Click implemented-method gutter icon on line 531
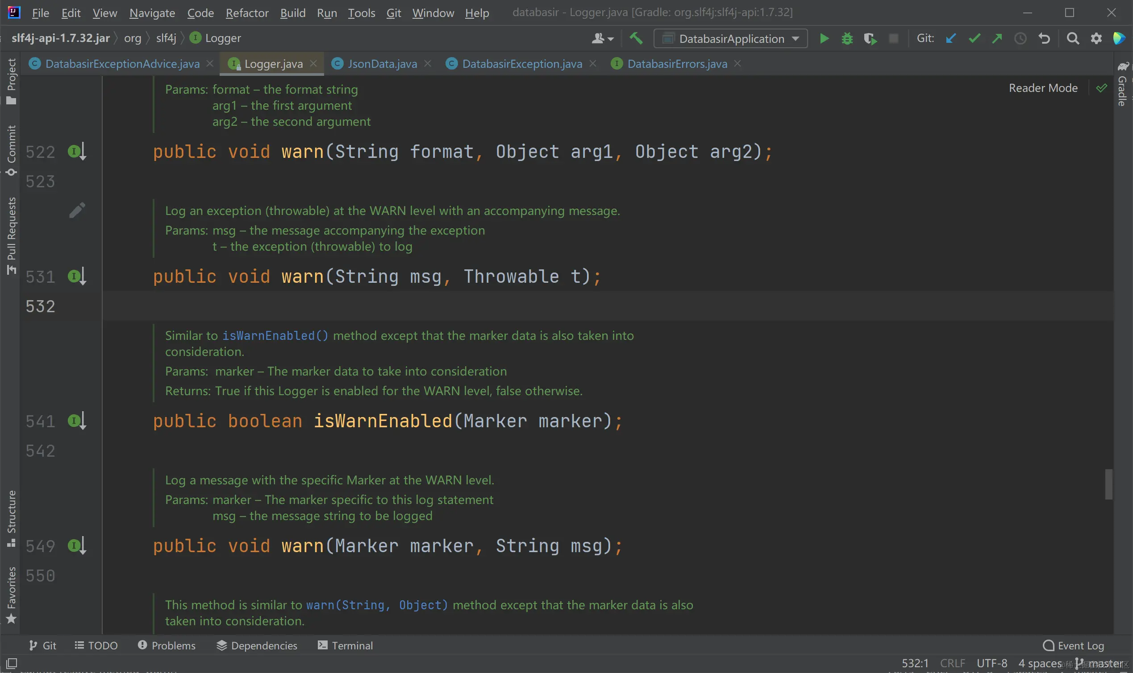This screenshot has width=1133, height=673. tap(76, 276)
